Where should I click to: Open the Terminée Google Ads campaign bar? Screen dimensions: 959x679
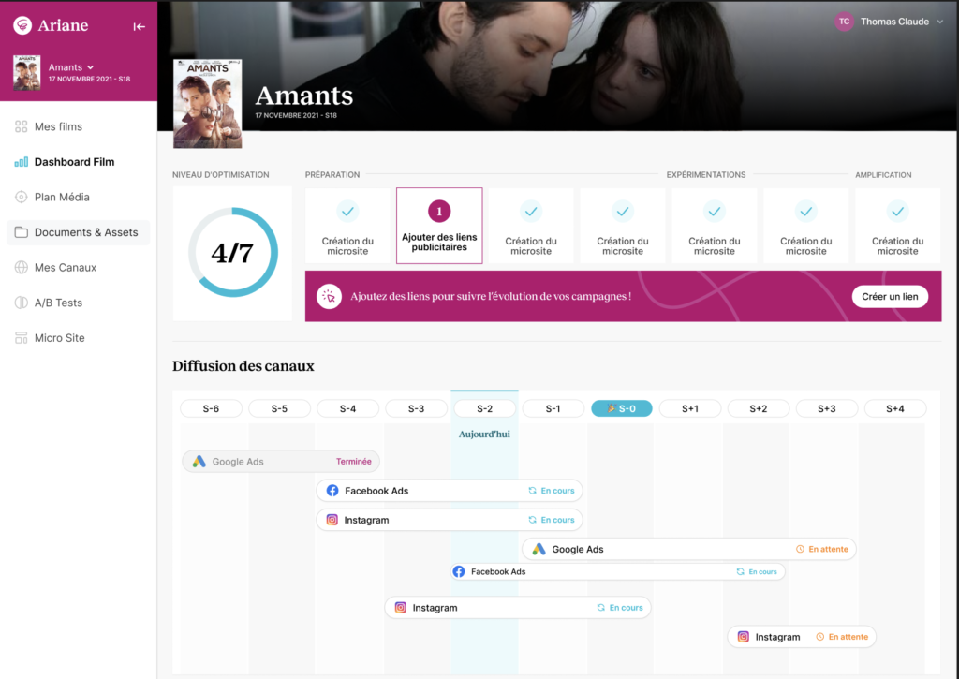(281, 461)
